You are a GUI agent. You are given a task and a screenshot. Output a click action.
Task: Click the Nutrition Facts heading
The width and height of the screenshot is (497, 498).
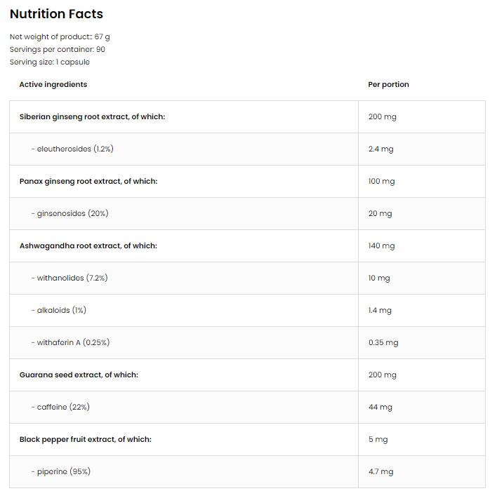(56, 14)
